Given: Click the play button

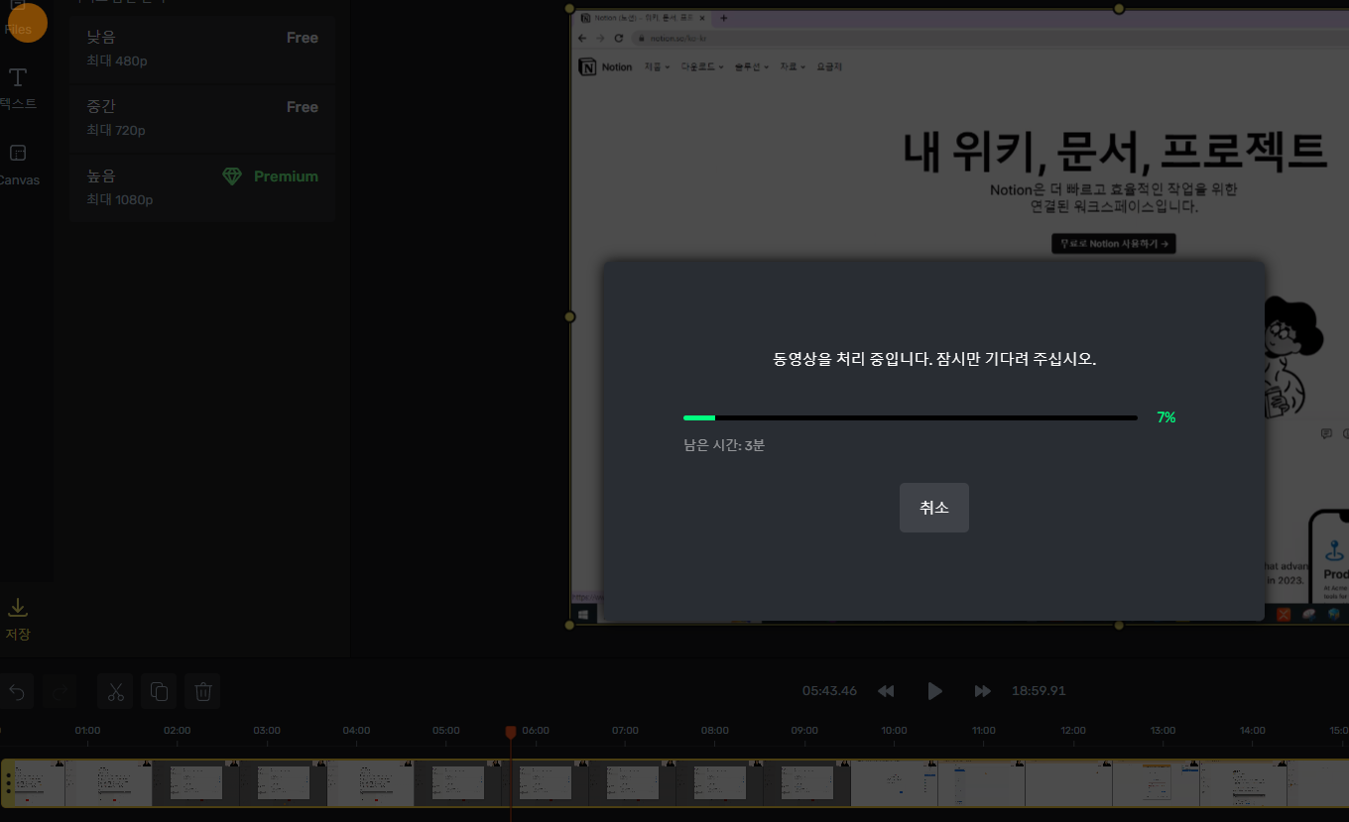Looking at the screenshot, I should 934,691.
